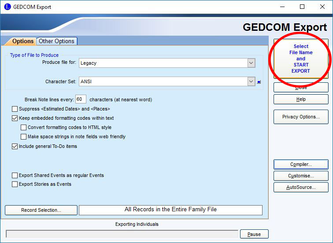
Task: Open the Character Set dropdown arrow
Action: tap(251, 81)
